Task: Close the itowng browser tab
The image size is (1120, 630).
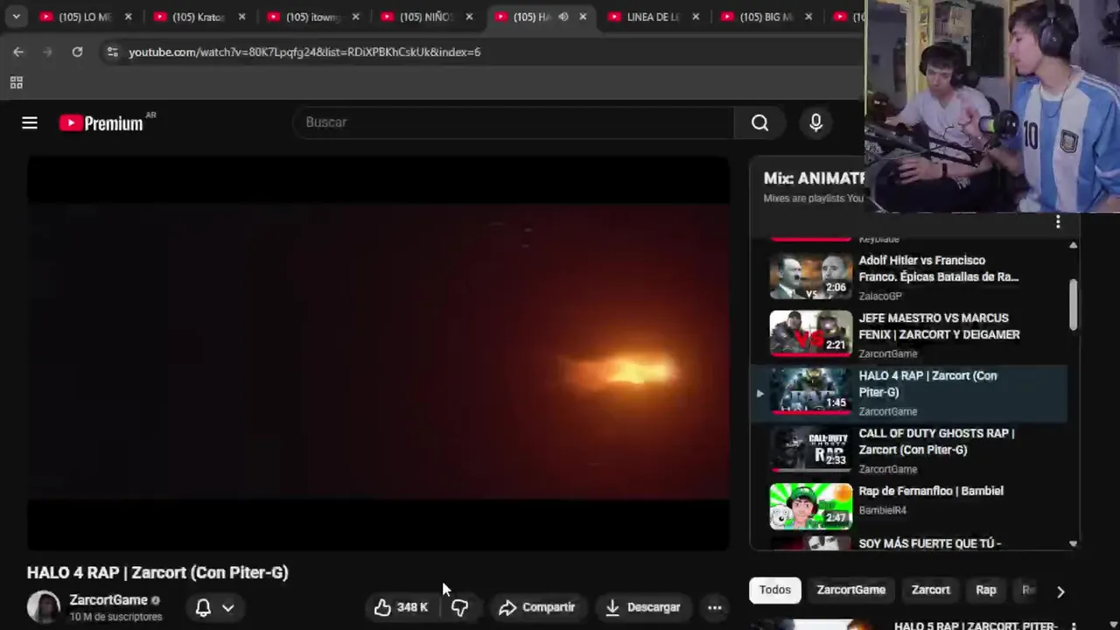Action: pos(356,17)
